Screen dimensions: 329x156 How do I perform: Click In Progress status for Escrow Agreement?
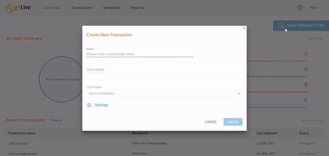tap(306, 154)
